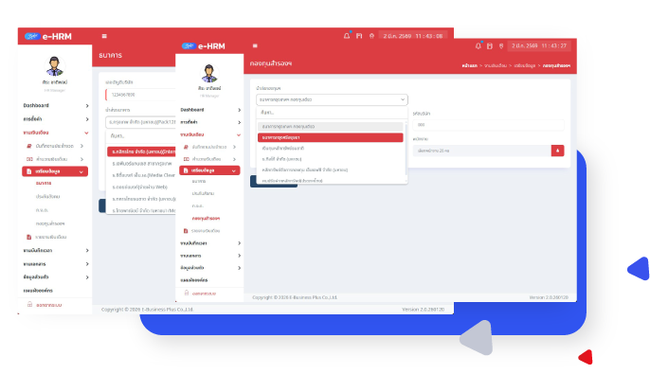This screenshot has width=650, height=374.
Task: Choose bank option containing Web
Action: coord(141,187)
